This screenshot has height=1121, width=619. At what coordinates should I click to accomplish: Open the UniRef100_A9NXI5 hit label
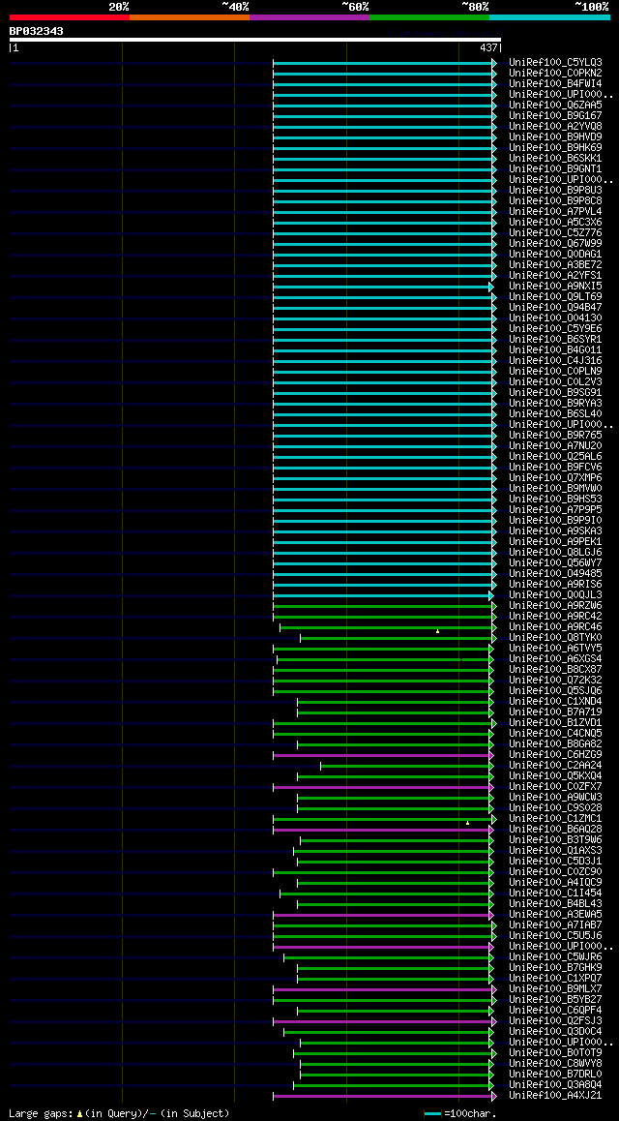[555, 286]
